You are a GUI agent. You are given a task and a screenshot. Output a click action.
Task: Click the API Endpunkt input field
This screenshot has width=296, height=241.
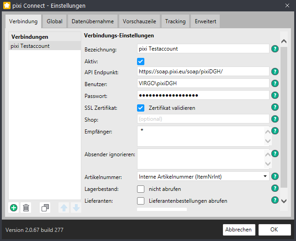coord(203,72)
